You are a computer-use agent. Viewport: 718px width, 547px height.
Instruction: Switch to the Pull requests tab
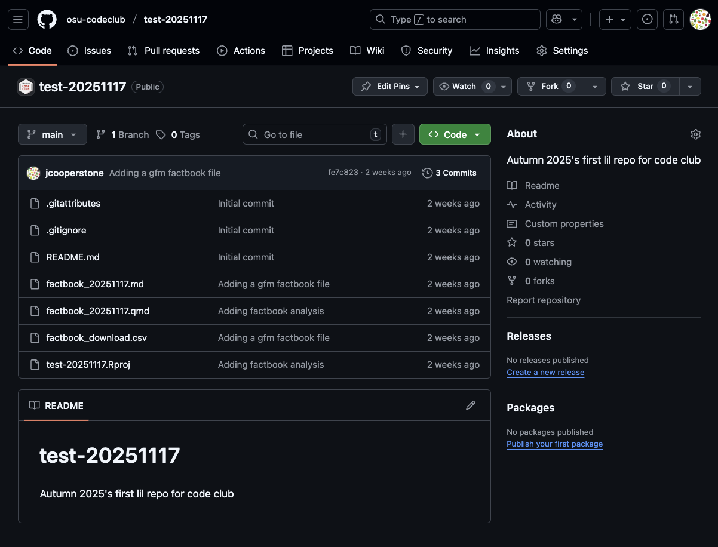(x=164, y=51)
